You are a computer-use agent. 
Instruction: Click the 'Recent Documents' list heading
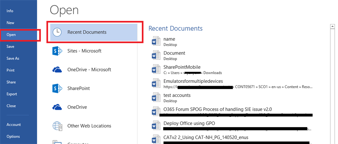(x=176, y=28)
